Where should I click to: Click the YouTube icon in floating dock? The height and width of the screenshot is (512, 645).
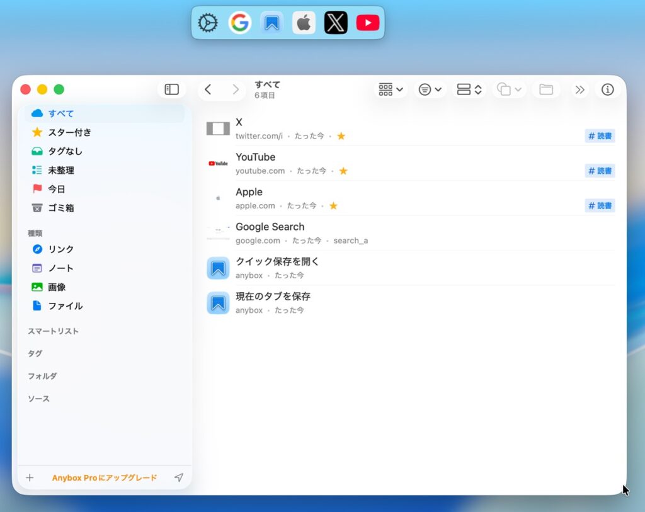(x=368, y=23)
